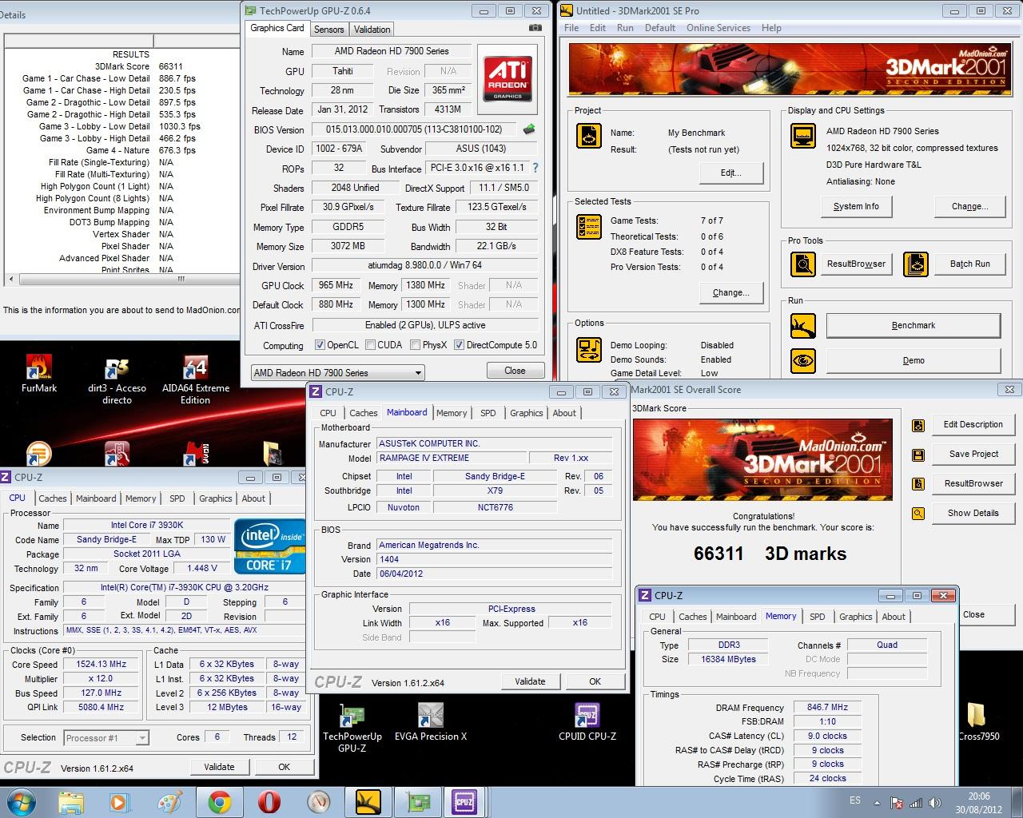Open Graphics tab in CPU-Z CPU window

pyautogui.click(x=215, y=498)
